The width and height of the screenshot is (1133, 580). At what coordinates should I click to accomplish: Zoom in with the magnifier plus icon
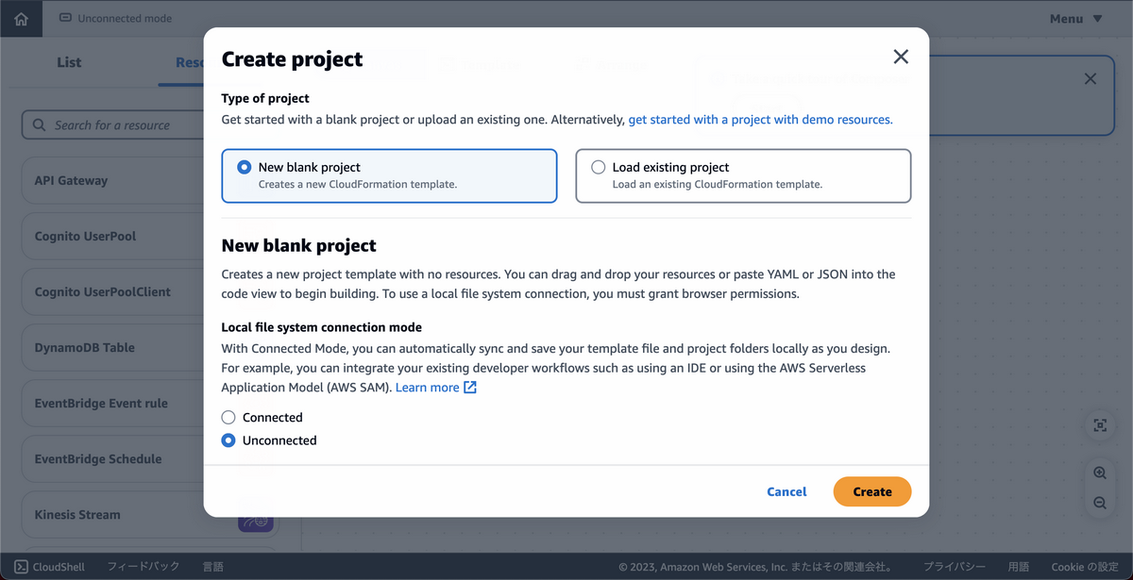1100,473
